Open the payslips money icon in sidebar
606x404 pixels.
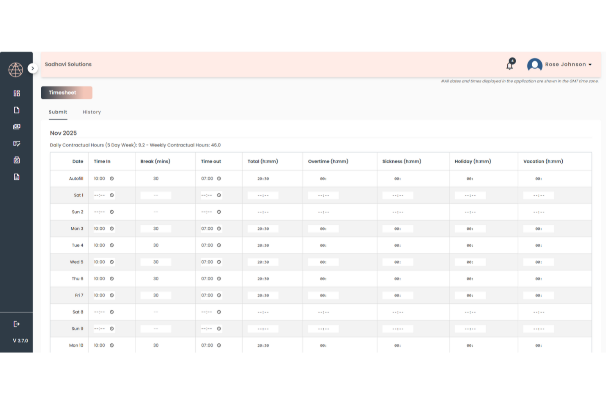tap(16, 126)
